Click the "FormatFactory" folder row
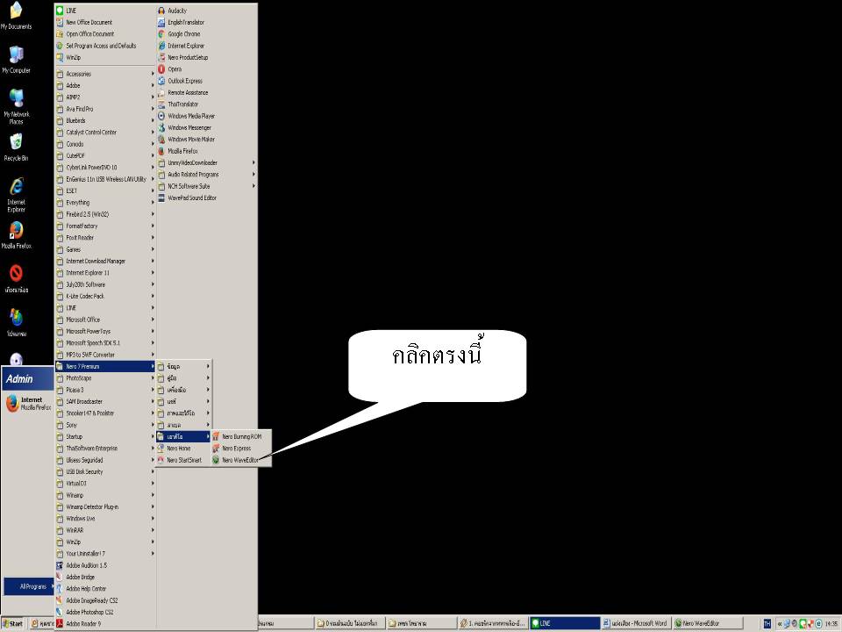The height and width of the screenshot is (632, 842). coord(105,226)
